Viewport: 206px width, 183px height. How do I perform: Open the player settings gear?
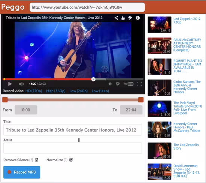(x=118, y=84)
